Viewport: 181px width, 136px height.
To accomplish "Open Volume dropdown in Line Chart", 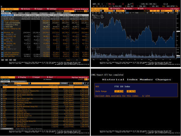I will pyautogui.click(x=167, y=11).
